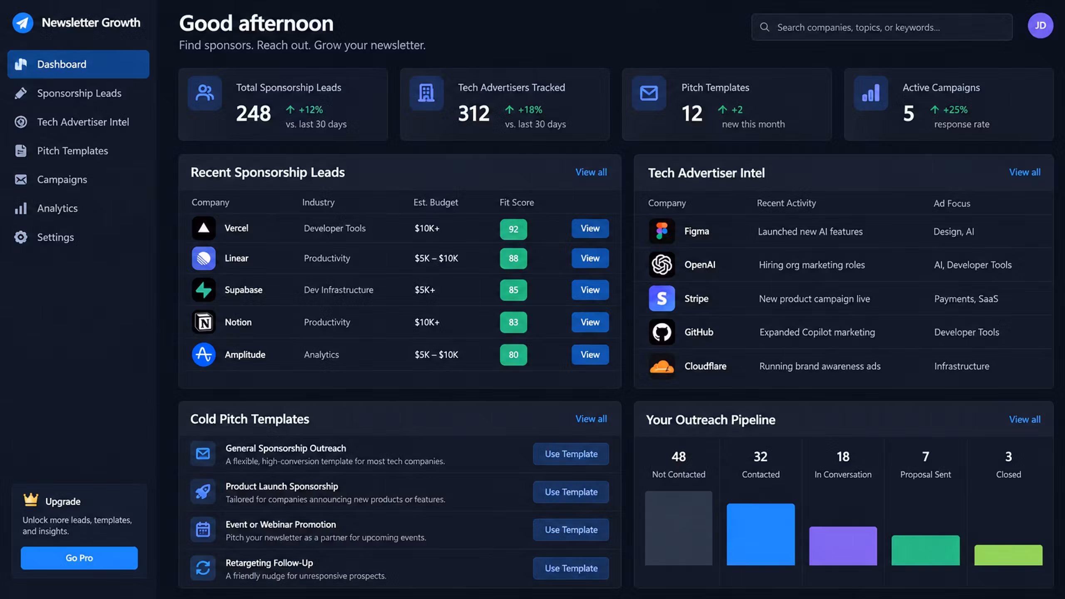Screen dimensions: 1065x599
Task: Click the Retargeting Follow-Up refresh icon
Action: [x=203, y=568]
